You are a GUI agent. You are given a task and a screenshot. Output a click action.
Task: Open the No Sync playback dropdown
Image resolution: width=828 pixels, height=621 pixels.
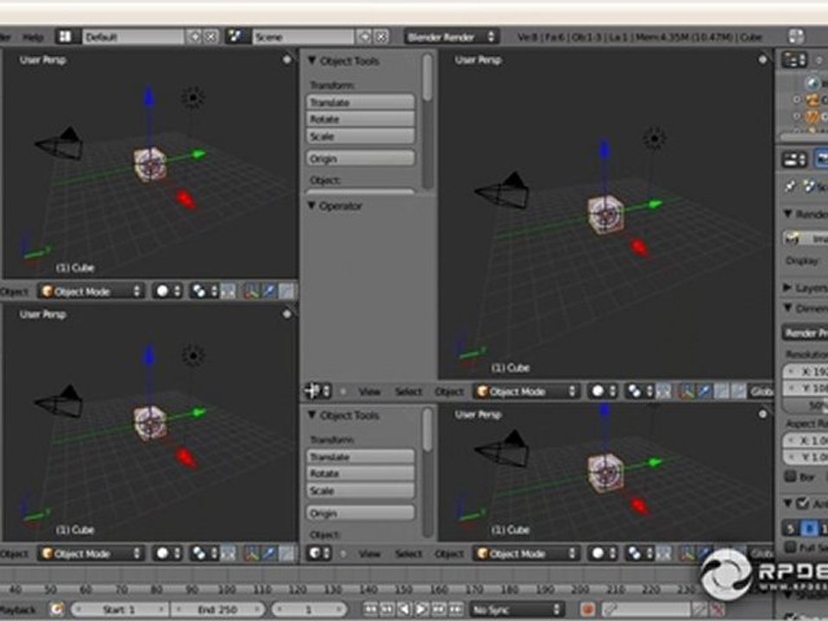tap(517, 610)
